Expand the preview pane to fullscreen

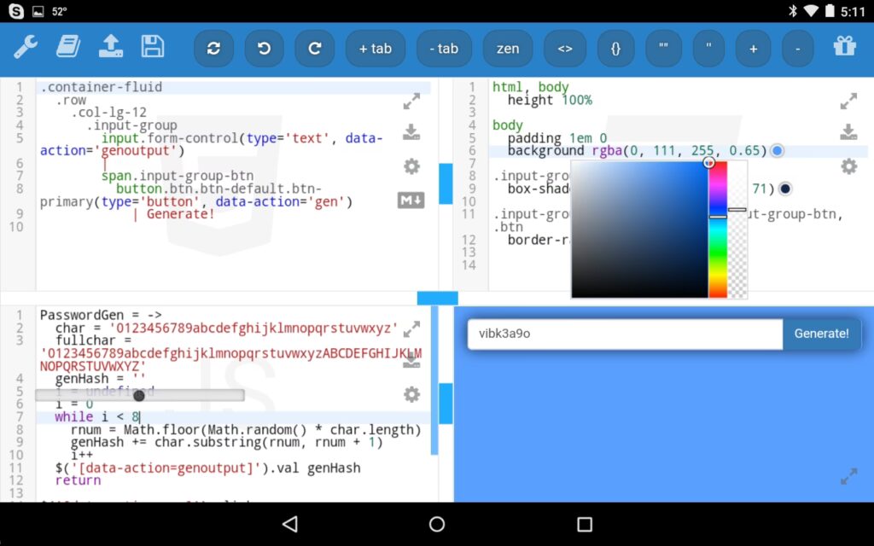[x=848, y=477]
